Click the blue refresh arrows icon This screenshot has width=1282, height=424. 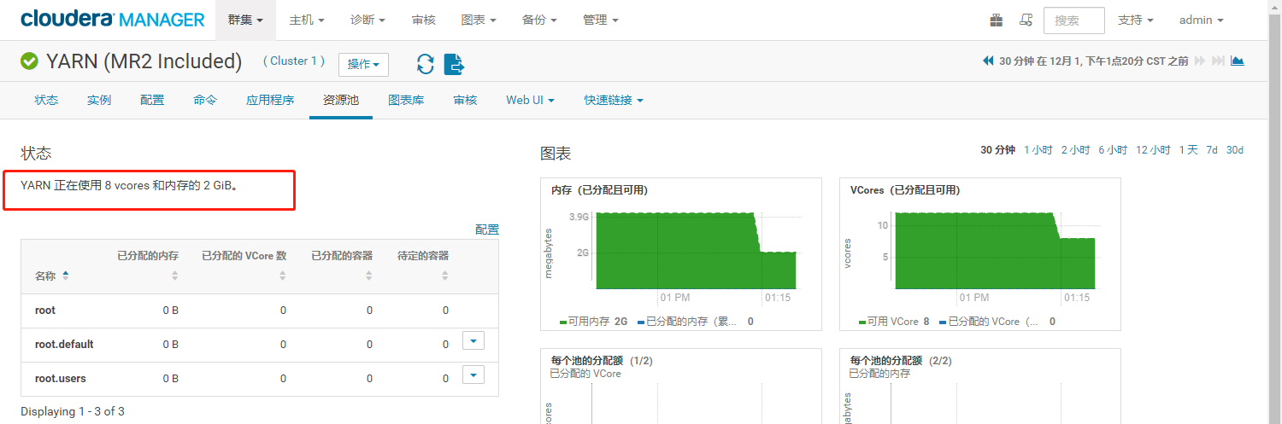click(x=425, y=64)
